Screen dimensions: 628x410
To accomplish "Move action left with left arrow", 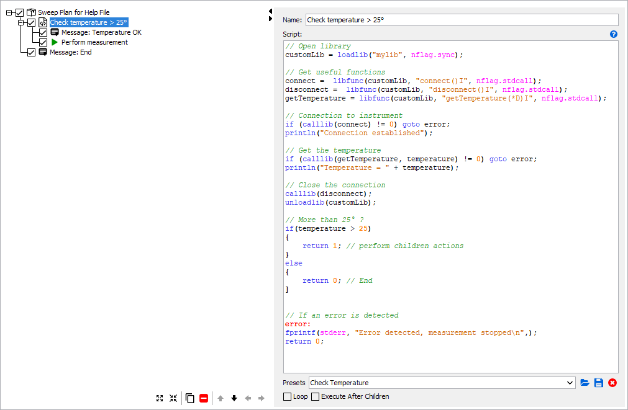I will [248, 398].
